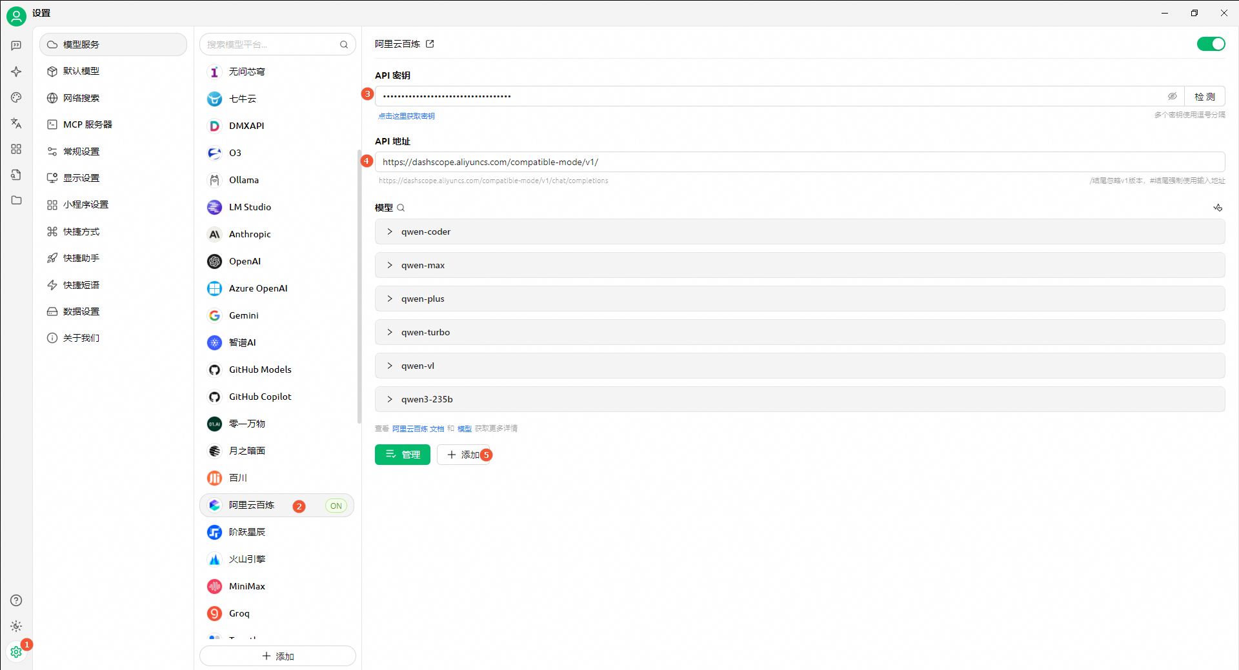This screenshot has width=1239, height=670.
Task: Select the 智谱AI provider
Action: (x=277, y=342)
